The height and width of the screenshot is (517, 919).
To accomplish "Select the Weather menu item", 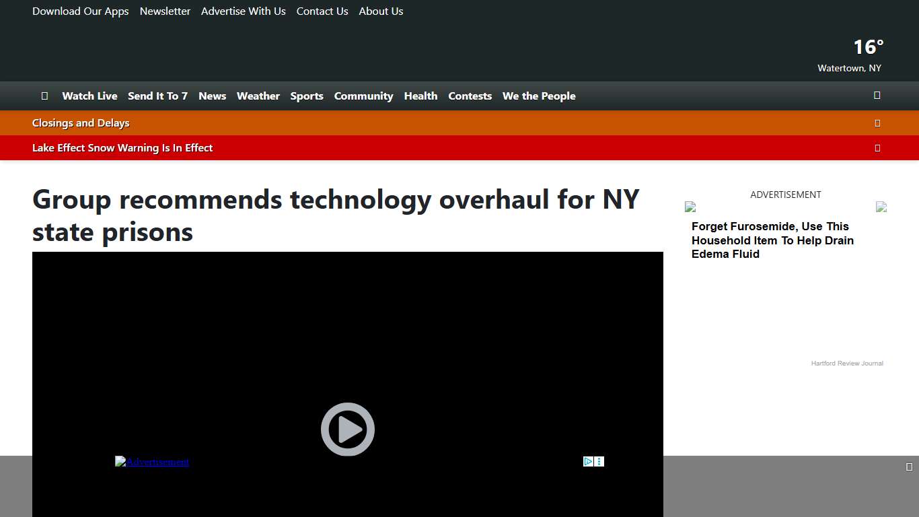I will point(258,96).
